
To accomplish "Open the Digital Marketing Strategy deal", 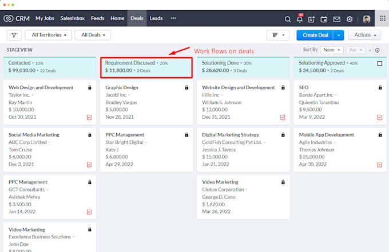I will pyautogui.click(x=231, y=135).
